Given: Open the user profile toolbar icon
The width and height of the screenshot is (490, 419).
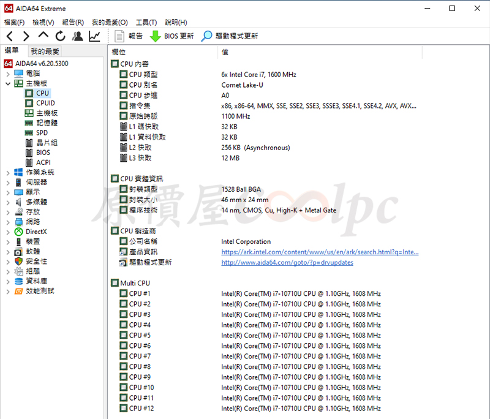Looking at the screenshot, I should [x=78, y=36].
